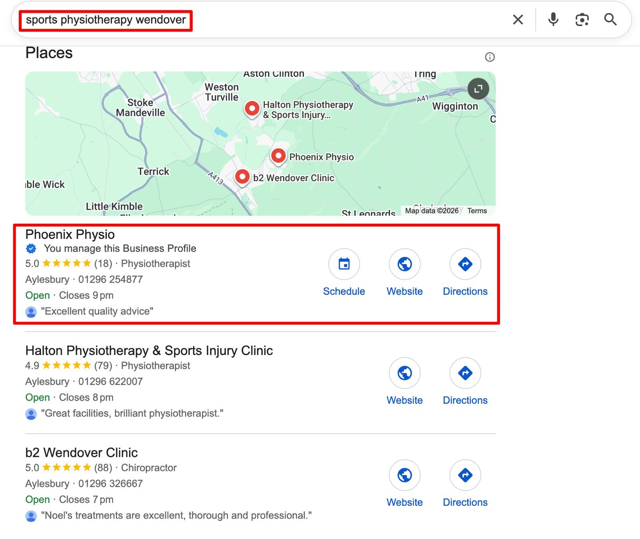Clear the search query with X
Viewport: 640px width, 539px height.
click(x=518, y=20)
